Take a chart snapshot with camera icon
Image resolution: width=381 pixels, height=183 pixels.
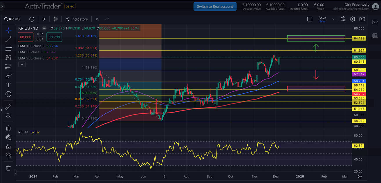pos(362,19)
